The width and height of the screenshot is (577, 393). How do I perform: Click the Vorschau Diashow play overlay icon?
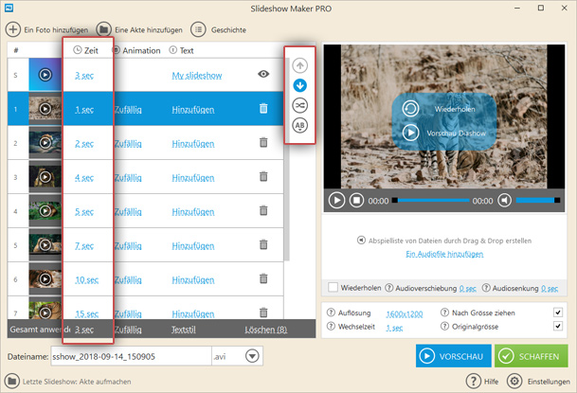pos(410,133)
